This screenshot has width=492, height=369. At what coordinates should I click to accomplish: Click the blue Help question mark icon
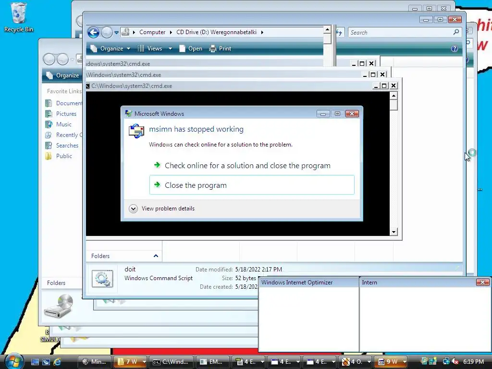pos(455,49)
